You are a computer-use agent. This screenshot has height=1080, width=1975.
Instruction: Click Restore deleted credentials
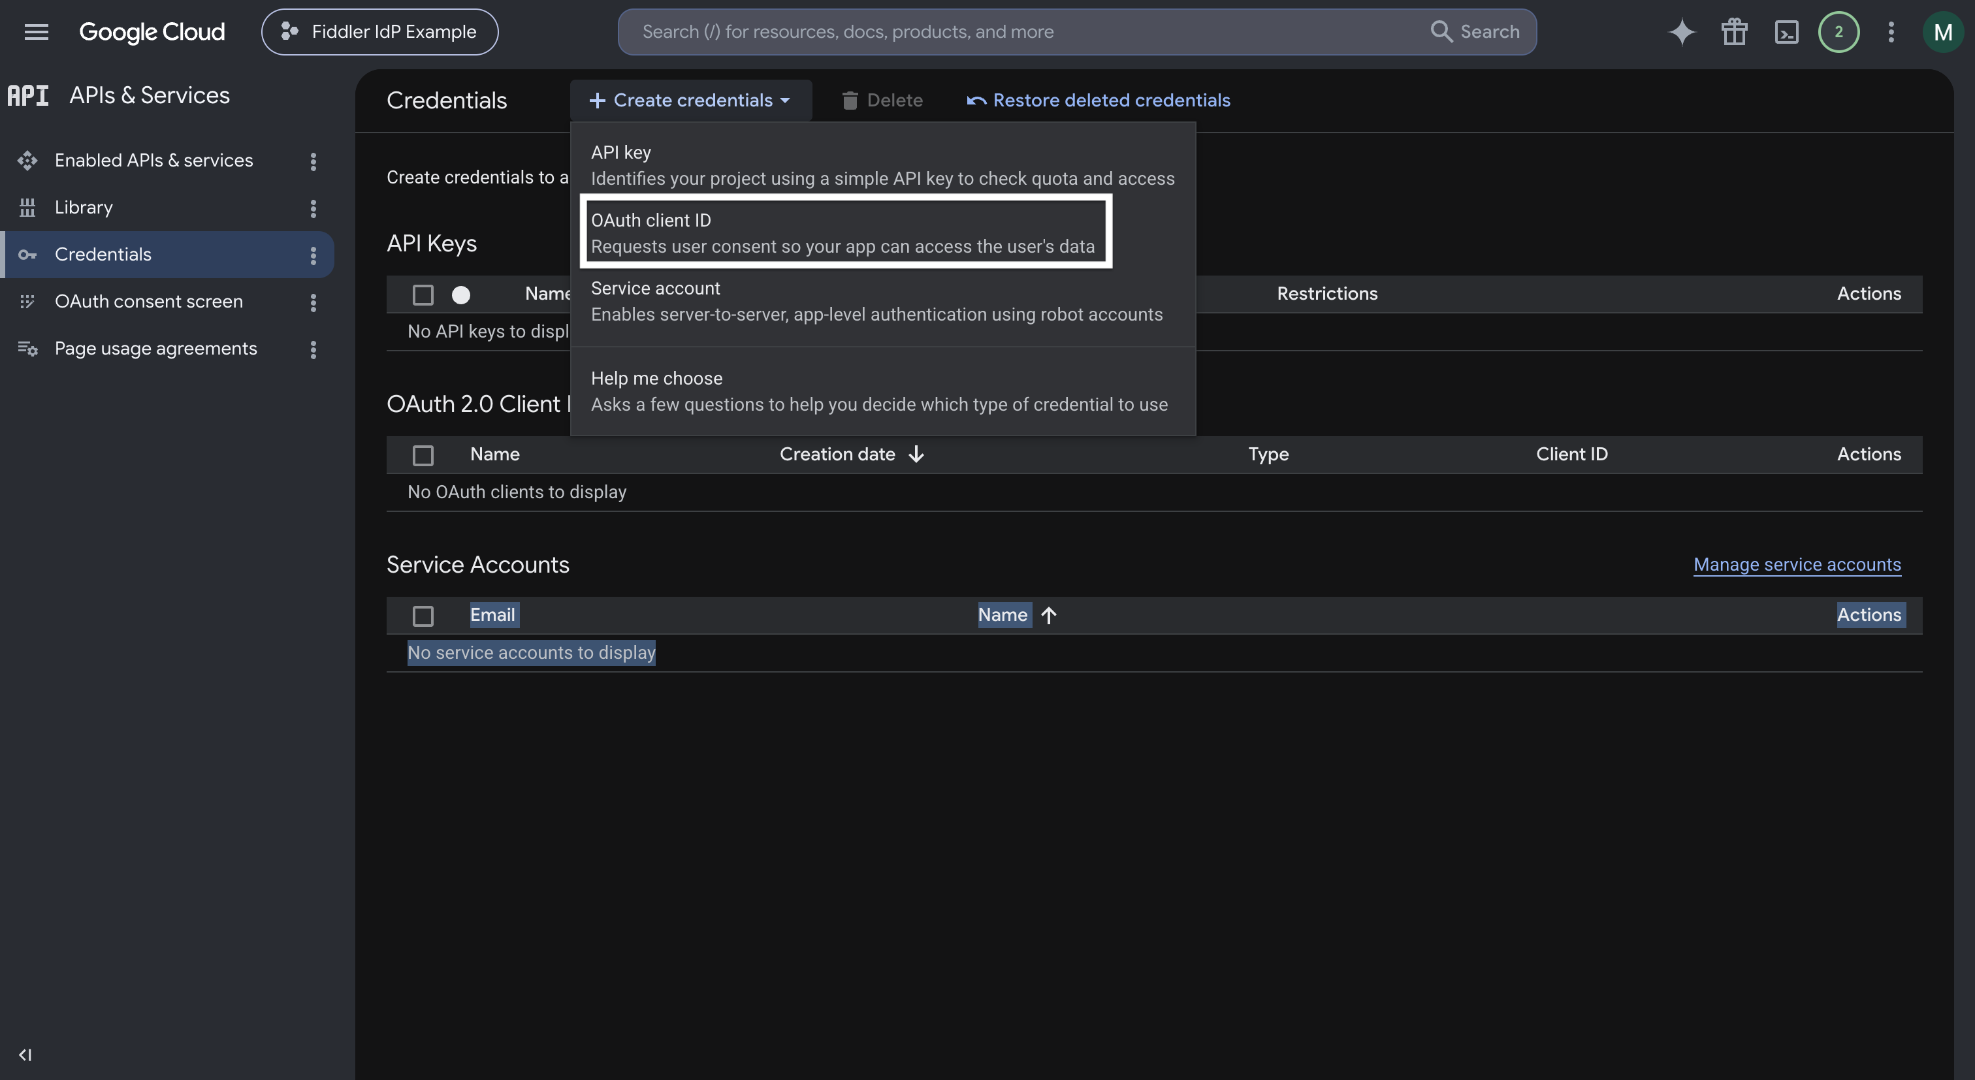click(1098, 101)
